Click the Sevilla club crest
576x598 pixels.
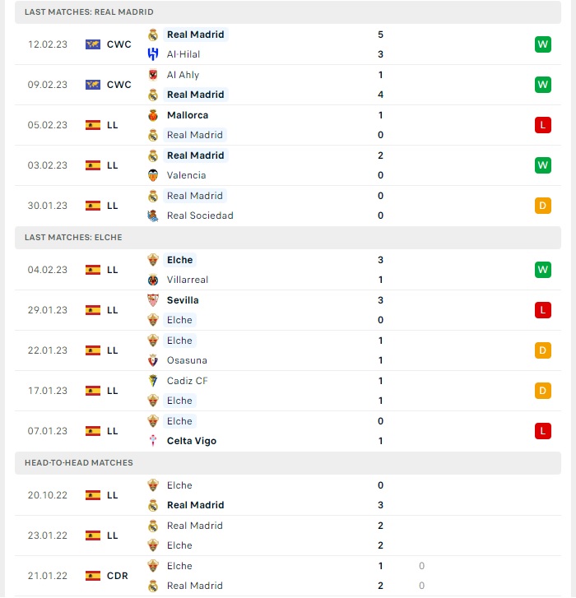pos(153,300)
